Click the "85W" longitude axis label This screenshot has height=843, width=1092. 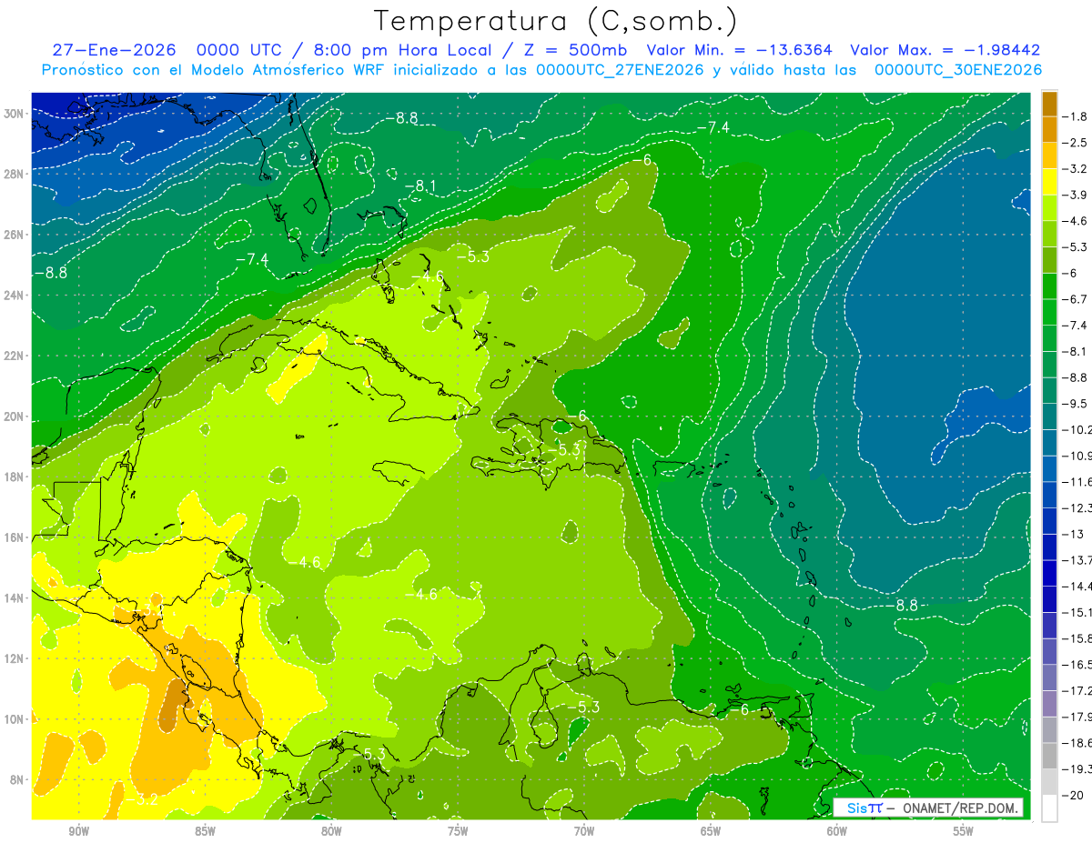[x=205, y=832]
